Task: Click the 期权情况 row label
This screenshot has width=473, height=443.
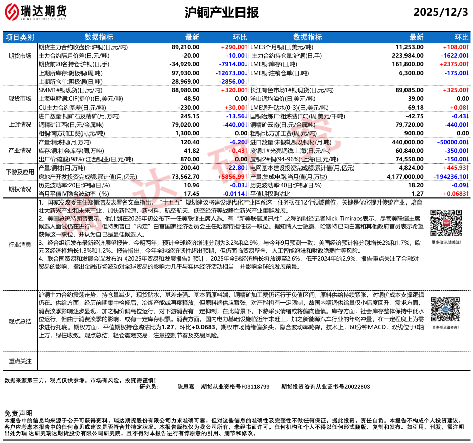Action: tap(20, 189)
